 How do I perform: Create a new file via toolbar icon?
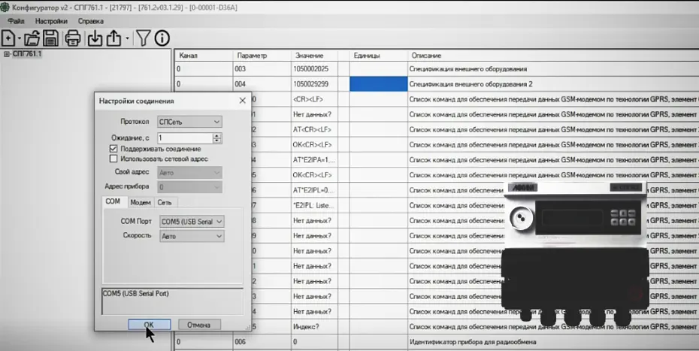8,38
